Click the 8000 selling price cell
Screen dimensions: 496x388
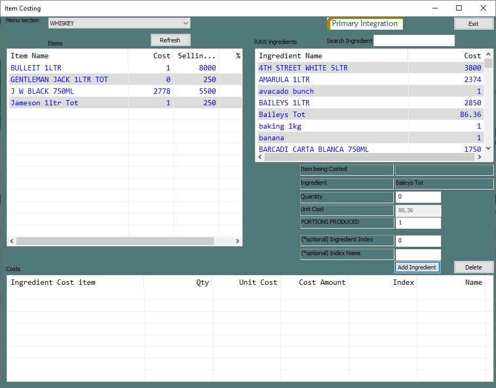pyautogui.click(x=196, y=68)
